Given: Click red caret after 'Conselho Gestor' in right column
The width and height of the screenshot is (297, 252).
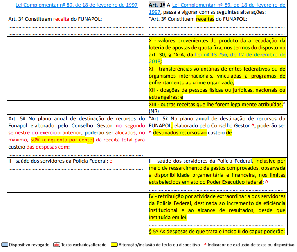Looking at the screenshot, I should pos(253,126).
